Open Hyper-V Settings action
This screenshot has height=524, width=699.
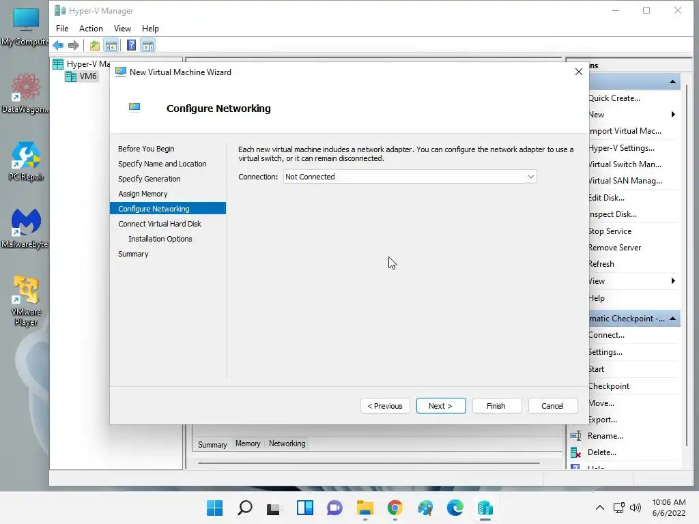coord(621,148)
